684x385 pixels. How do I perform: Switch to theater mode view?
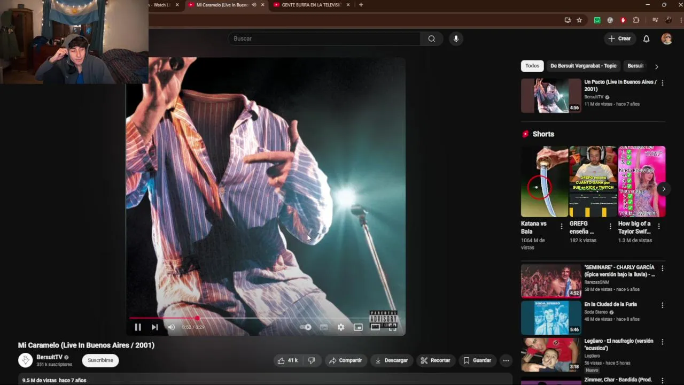coord(375,327)
